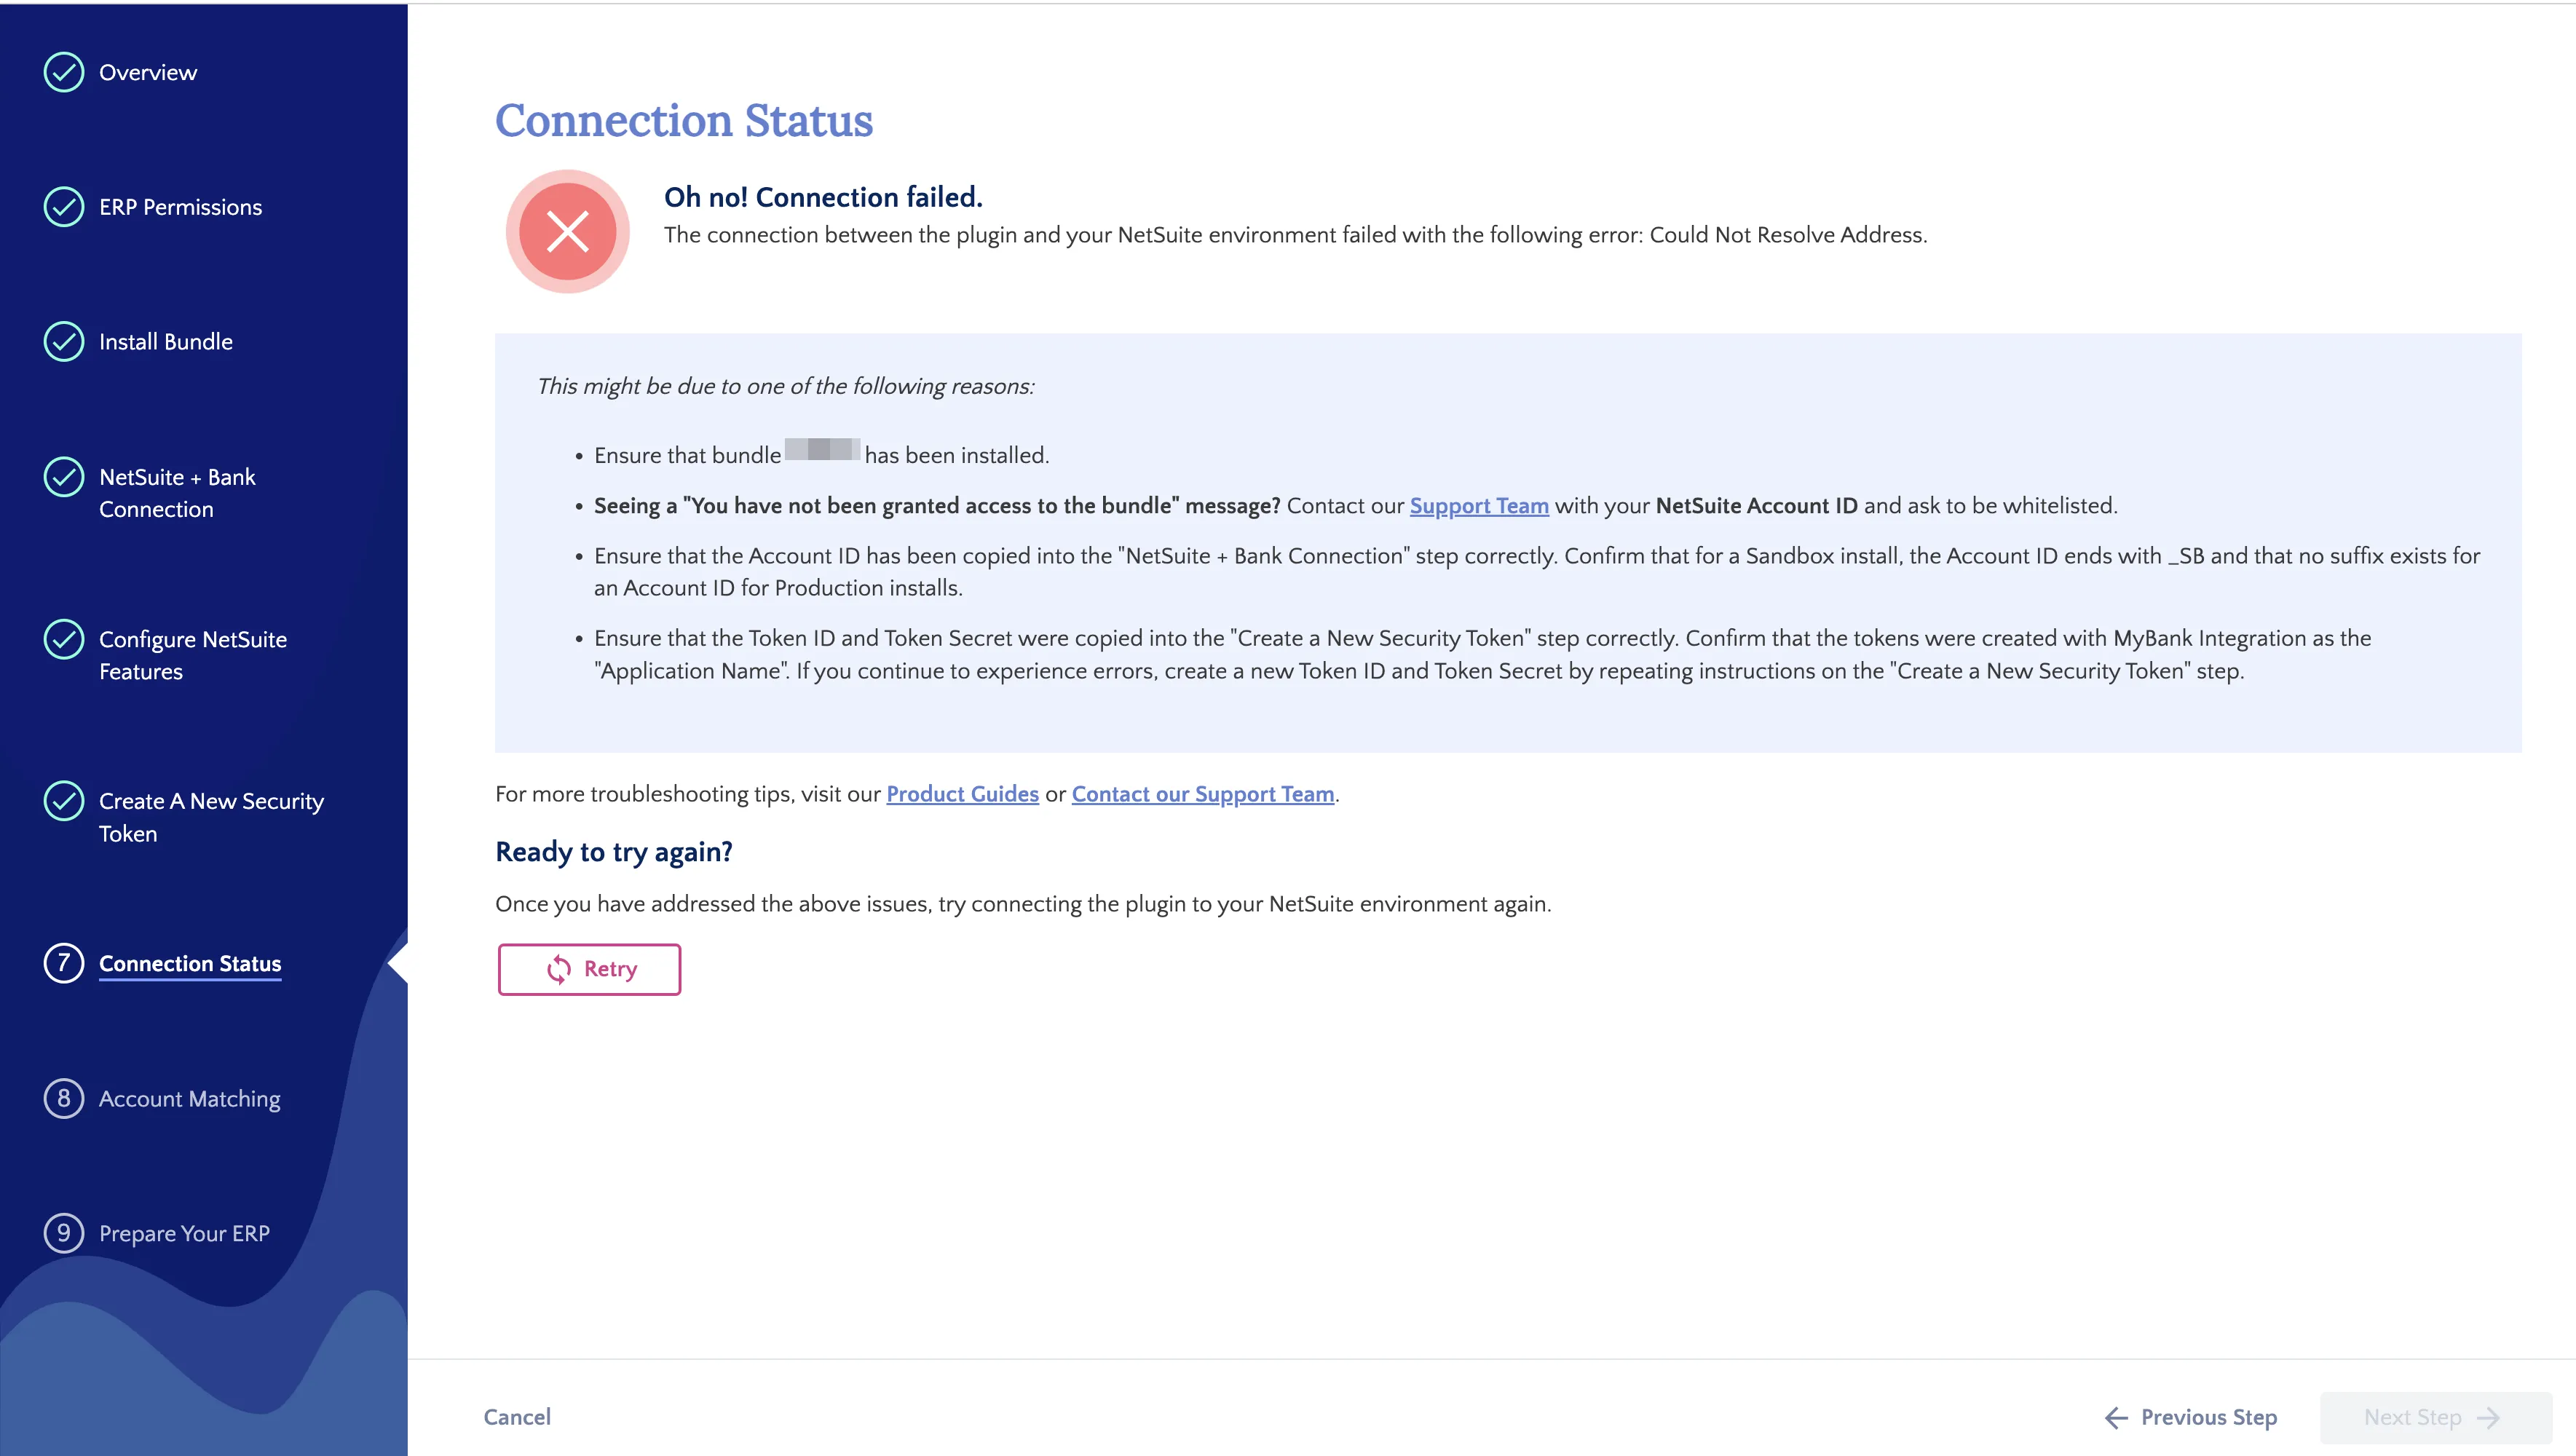Cancel the setup wizard

tap(517, 1417)
